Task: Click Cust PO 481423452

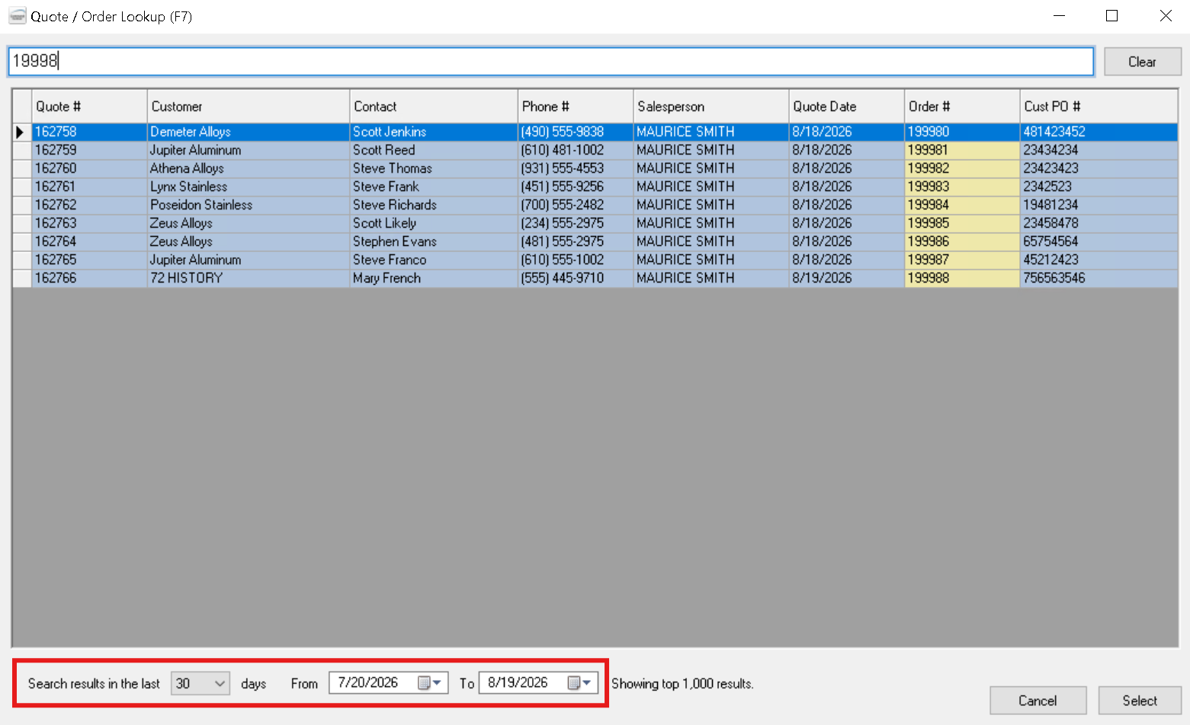Action: tap(1099, 132)
